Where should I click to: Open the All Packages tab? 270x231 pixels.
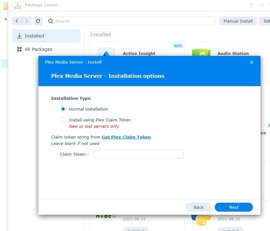point(46,49)
